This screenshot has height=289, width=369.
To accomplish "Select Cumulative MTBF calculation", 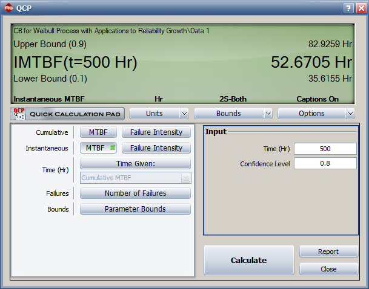I will pyautogui.click(x=98, y=132).
